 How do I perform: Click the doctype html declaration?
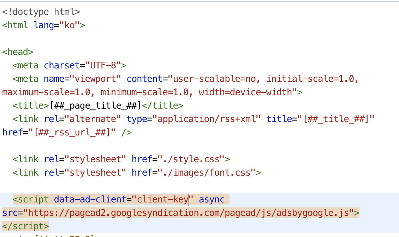click(41, 12)
